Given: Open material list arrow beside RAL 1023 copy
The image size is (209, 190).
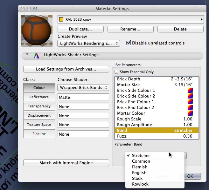Looking at the screenshot, I should tap(202, 19).
